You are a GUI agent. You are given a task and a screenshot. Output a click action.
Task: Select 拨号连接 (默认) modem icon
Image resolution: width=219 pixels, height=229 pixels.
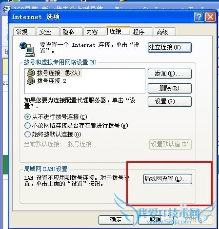[31, 73]
